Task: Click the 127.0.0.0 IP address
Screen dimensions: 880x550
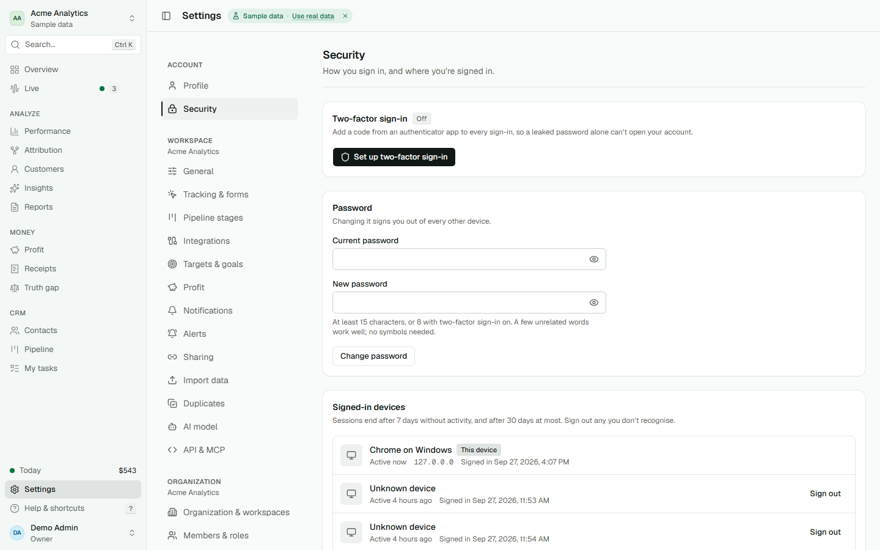Action: pos(434,462)
